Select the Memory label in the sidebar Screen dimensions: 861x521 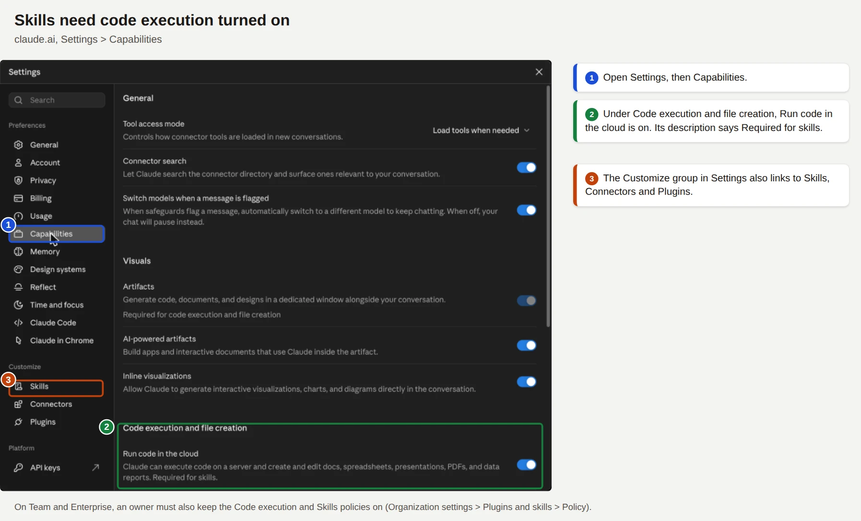tap(45, 251)
